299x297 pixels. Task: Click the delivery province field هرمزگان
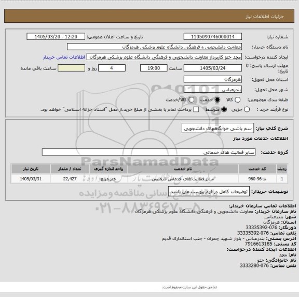[x=213, y=79]
